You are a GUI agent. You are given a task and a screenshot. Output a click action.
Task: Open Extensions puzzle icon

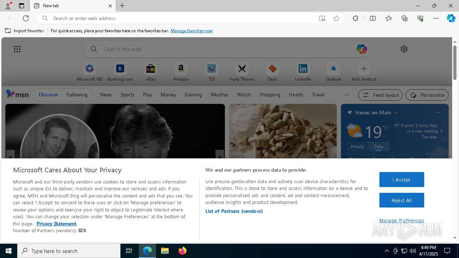(x=355, y=18)
